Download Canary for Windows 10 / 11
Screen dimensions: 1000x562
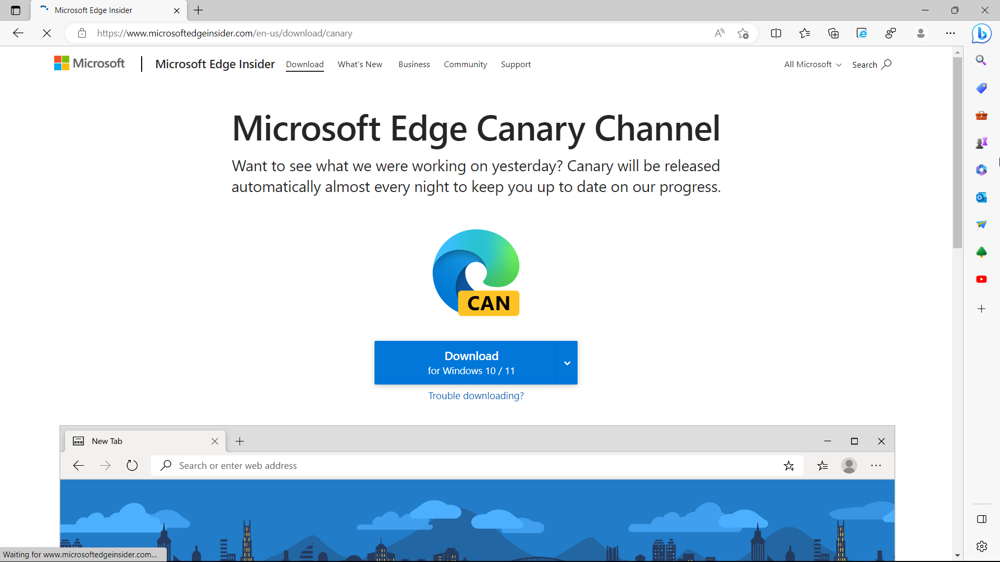click(x=466, y=363)
